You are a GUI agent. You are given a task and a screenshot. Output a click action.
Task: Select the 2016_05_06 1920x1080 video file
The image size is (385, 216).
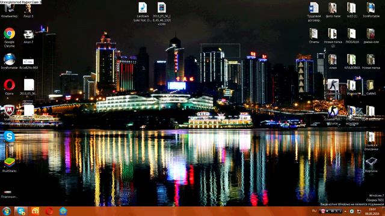[x=162, y=13]
